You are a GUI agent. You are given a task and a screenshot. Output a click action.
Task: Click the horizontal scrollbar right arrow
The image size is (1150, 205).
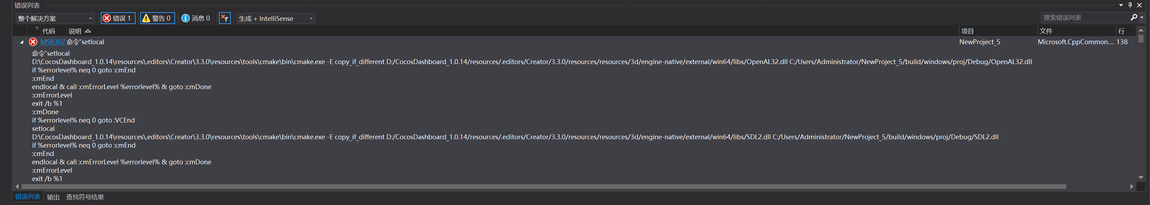click(1132, 187)
